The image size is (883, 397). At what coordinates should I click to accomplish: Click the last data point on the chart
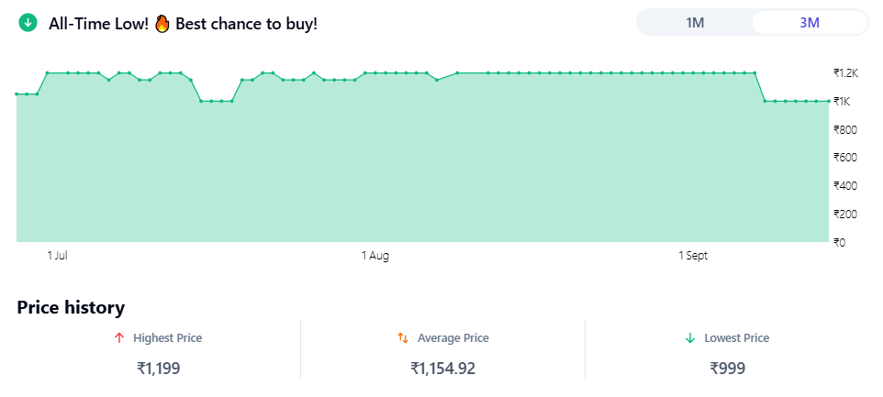tap(828, 101)
